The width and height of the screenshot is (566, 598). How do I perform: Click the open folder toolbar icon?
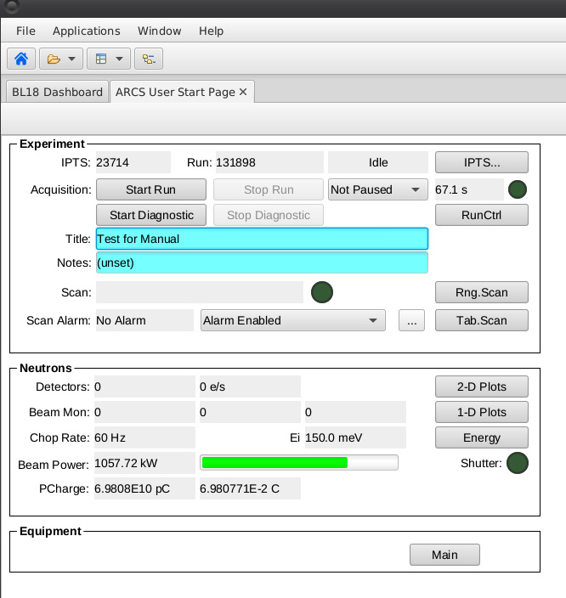54,59
